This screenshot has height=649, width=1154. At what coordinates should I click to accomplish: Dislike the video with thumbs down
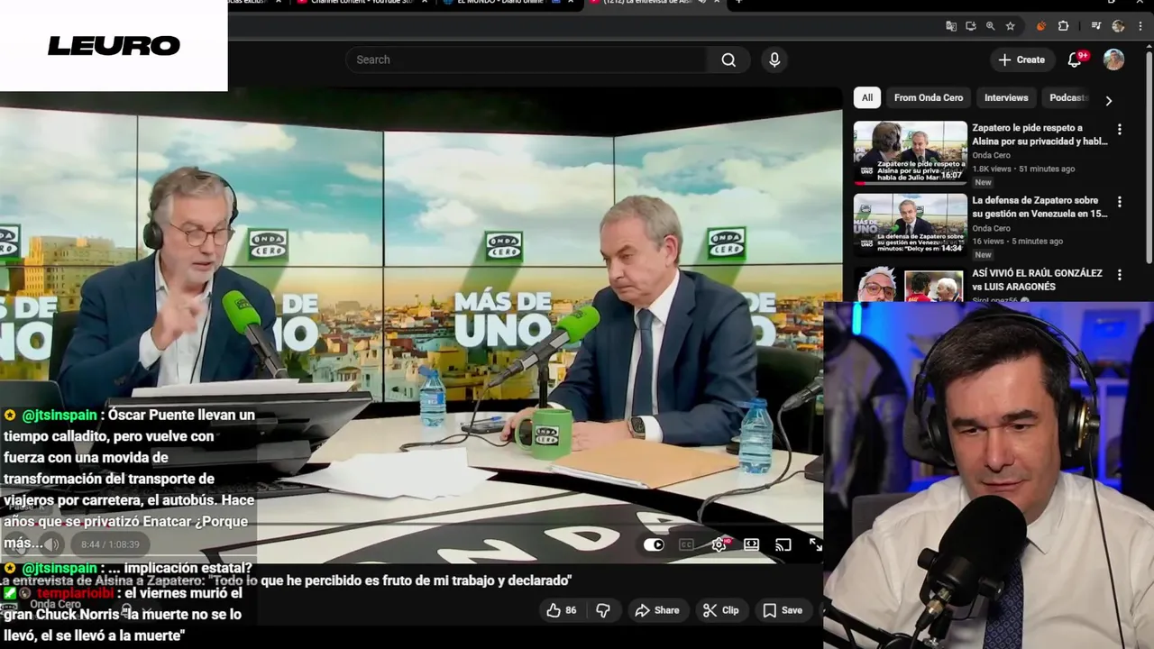[x=603, y=610]
